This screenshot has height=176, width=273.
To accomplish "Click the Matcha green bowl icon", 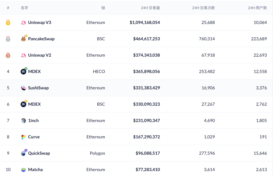I will 23,169.
